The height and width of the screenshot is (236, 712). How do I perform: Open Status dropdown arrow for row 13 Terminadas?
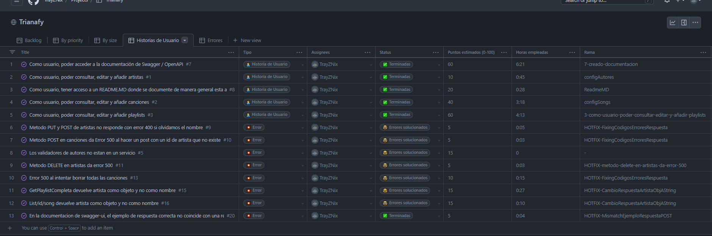click(x=439, y=216)
